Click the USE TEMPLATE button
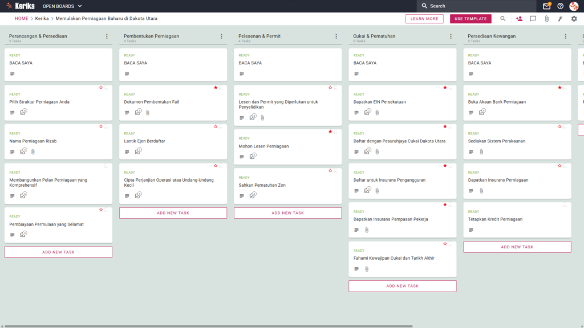This screenshot has height=328, width=584. 471,19
